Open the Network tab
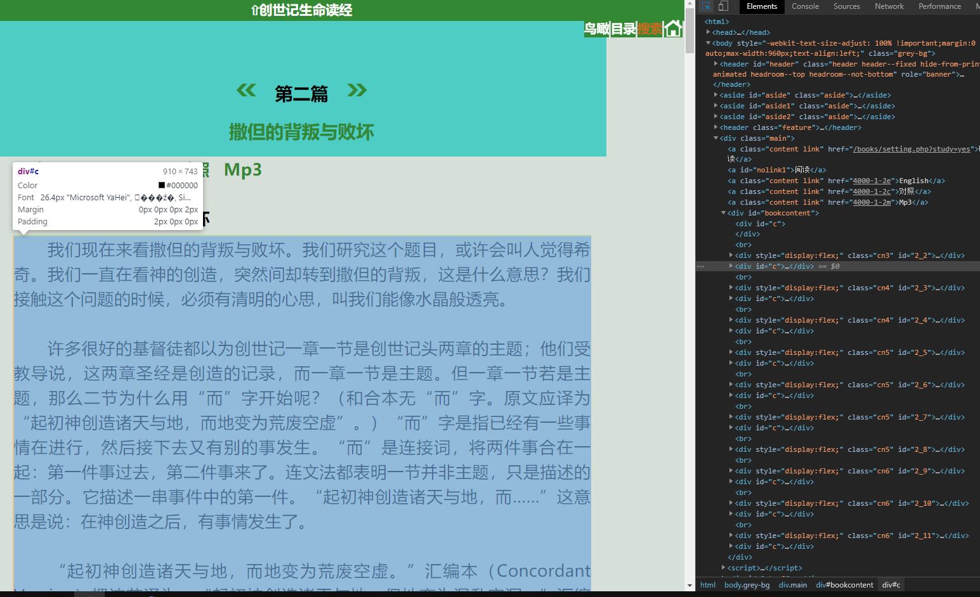 point(889,6)
